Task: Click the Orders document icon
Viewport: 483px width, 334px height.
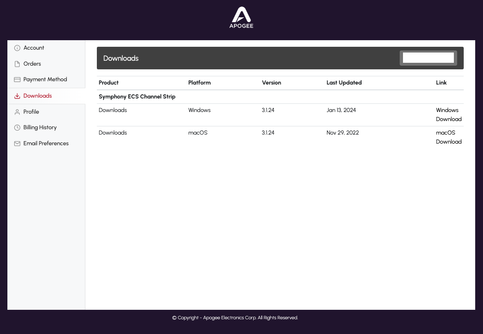Action: (17, 64)
